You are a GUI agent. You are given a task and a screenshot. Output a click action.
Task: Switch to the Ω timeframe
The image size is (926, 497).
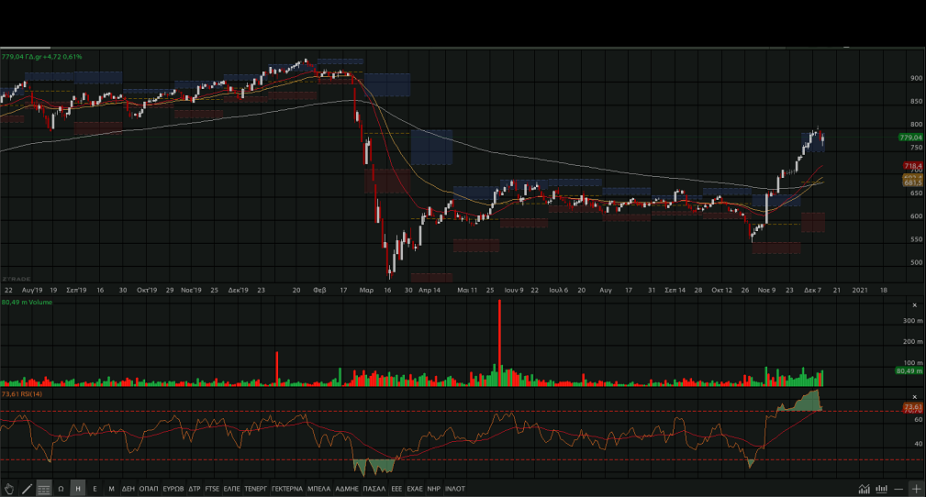(x=61, y=489)
